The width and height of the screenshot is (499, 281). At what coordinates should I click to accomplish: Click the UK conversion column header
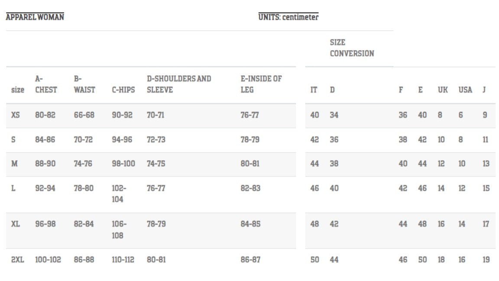coord(442,90)
